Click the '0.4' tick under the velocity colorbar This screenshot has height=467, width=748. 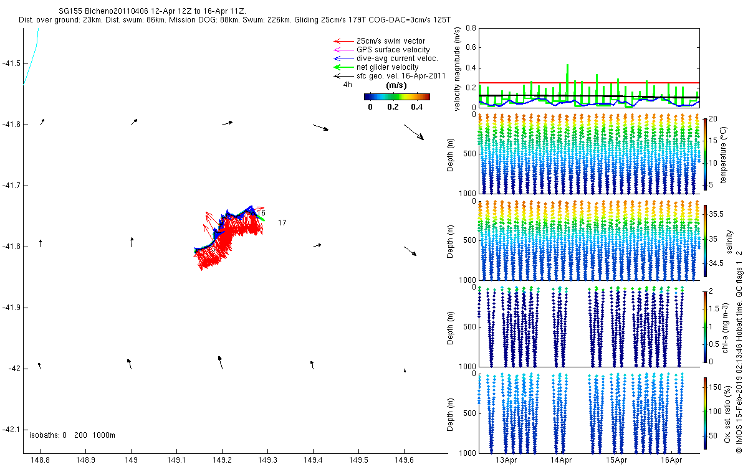416,106
